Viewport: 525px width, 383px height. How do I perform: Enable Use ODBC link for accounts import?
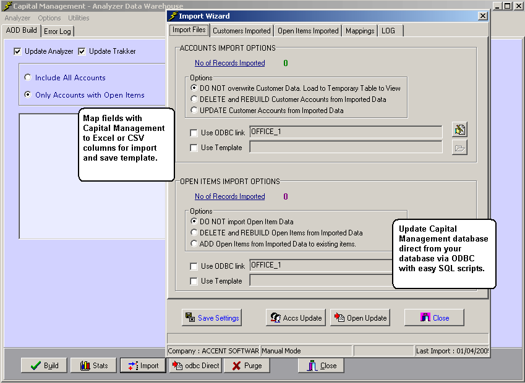194,133
